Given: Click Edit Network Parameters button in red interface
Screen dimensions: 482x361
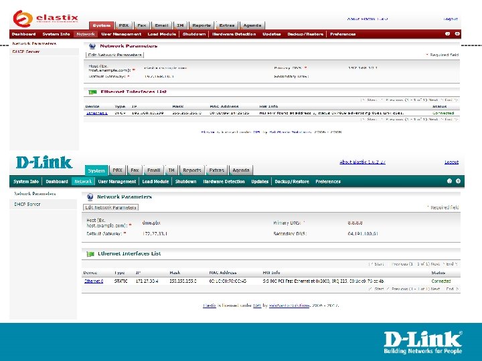Looking at the screenshot, I should [x=115, y=55].
